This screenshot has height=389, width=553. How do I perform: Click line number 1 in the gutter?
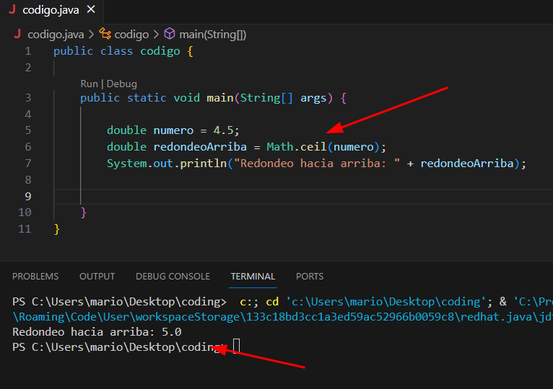coord(28,51)
